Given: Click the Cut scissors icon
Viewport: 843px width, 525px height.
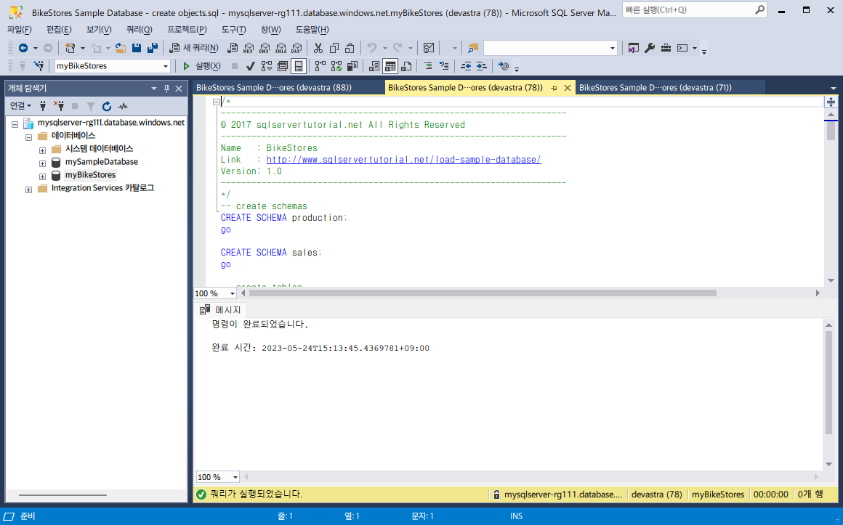Looking at the screenshot, I should coord(318,49).
